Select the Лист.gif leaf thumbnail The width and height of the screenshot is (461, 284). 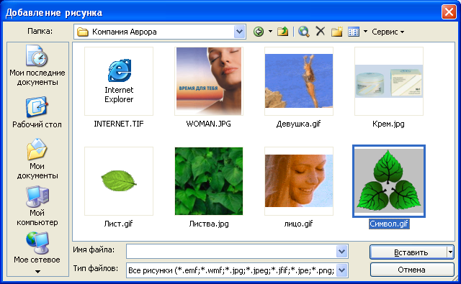pos(119,181)
